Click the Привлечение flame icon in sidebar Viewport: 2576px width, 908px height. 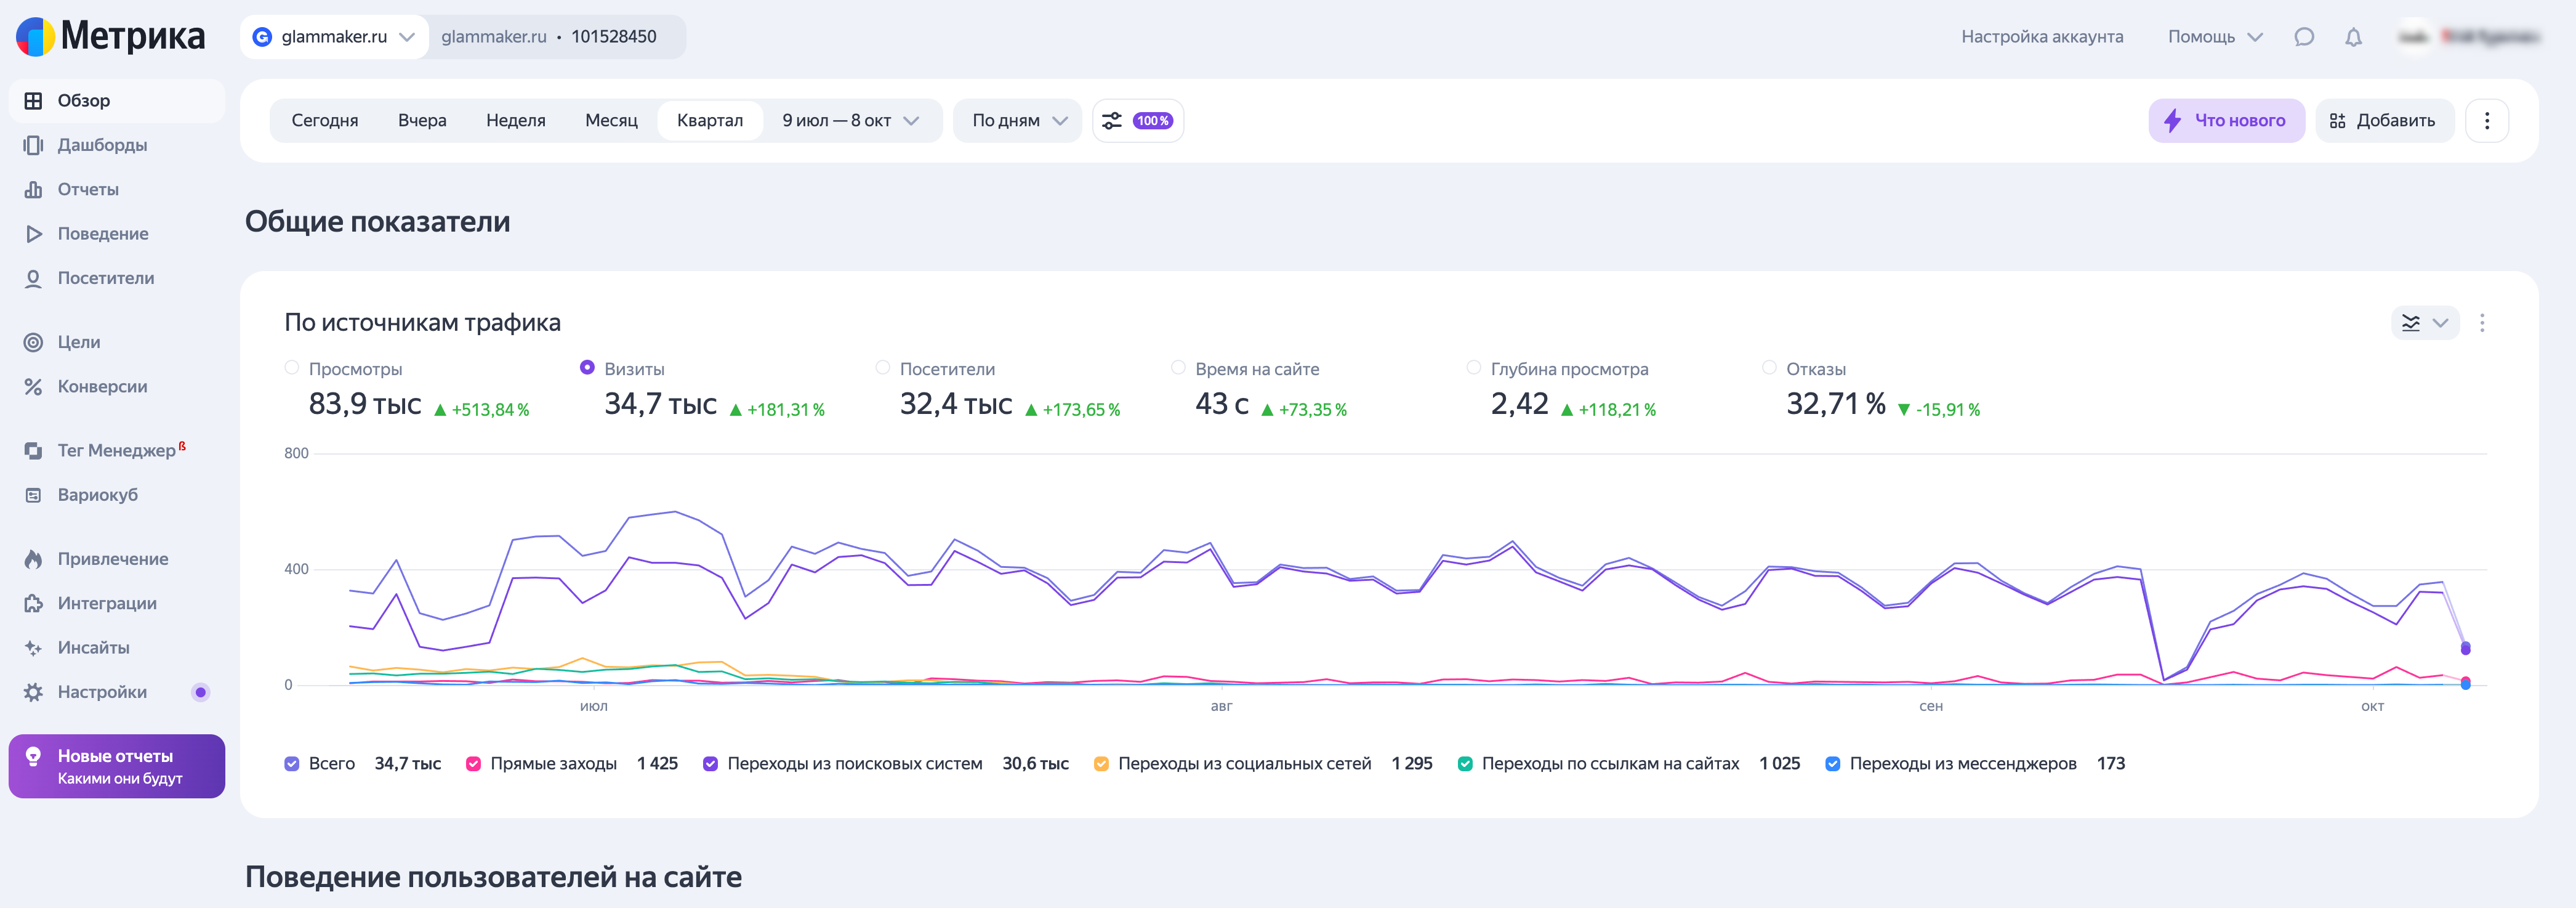[33, 559]
